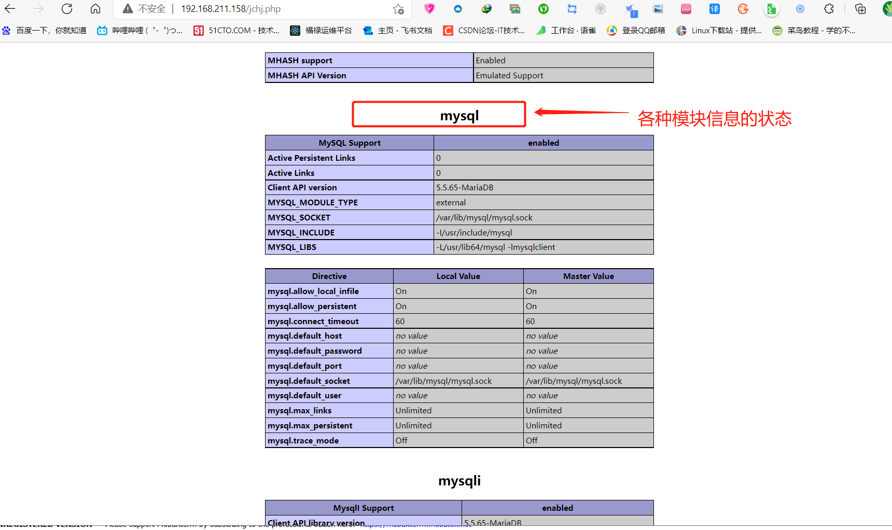Click the MySQL Support header cell
This screenshot has height=530, width=892.
[350, 143]
